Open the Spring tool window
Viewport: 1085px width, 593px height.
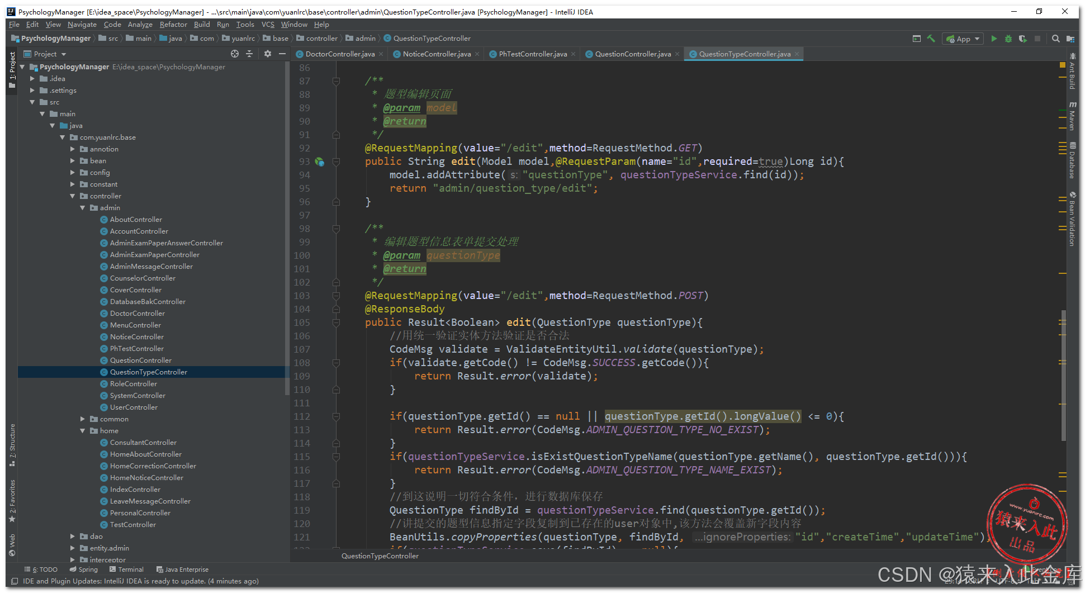(x=84, y=570)
